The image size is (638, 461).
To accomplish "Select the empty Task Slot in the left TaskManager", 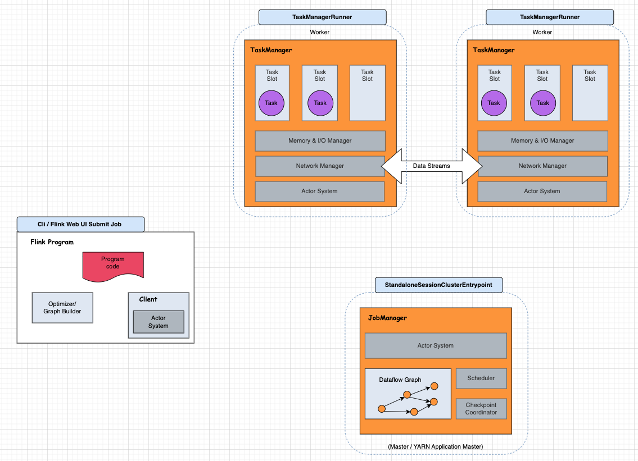I will coord(368,93).
